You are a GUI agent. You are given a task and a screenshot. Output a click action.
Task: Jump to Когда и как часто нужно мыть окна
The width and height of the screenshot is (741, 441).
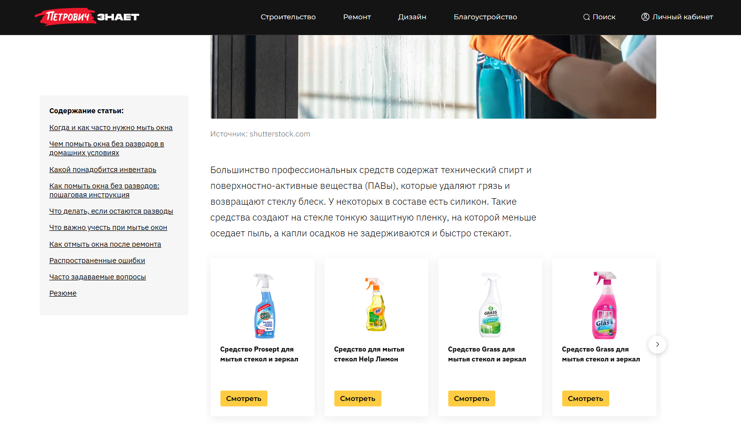tap(111, 128)
